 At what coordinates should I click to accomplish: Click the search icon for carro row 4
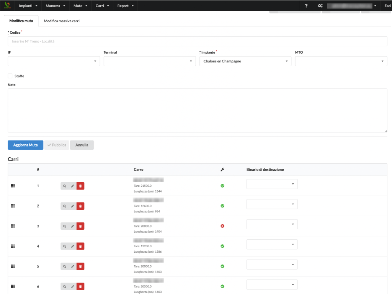[x=64, y=246]
